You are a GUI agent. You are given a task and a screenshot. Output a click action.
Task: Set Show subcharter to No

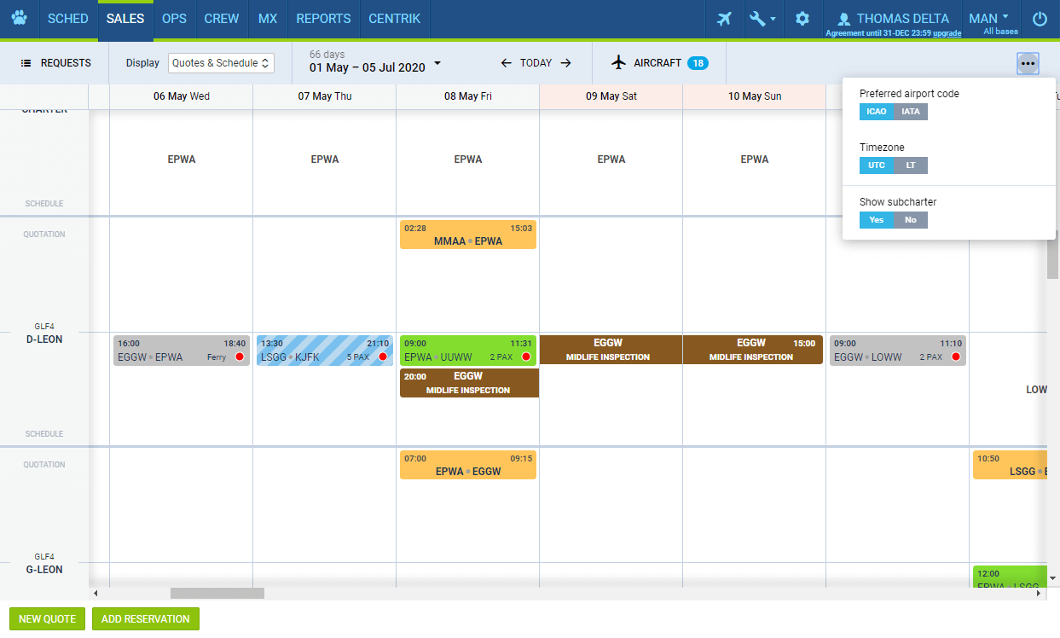911,220
